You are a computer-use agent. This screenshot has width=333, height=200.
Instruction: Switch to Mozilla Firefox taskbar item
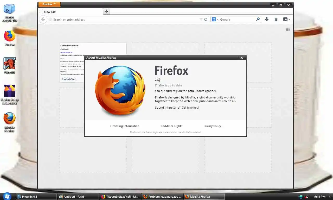[204, 197]
